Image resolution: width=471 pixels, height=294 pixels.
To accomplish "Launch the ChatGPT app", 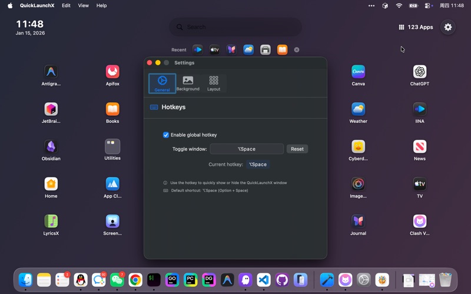I will click(419, 72).
